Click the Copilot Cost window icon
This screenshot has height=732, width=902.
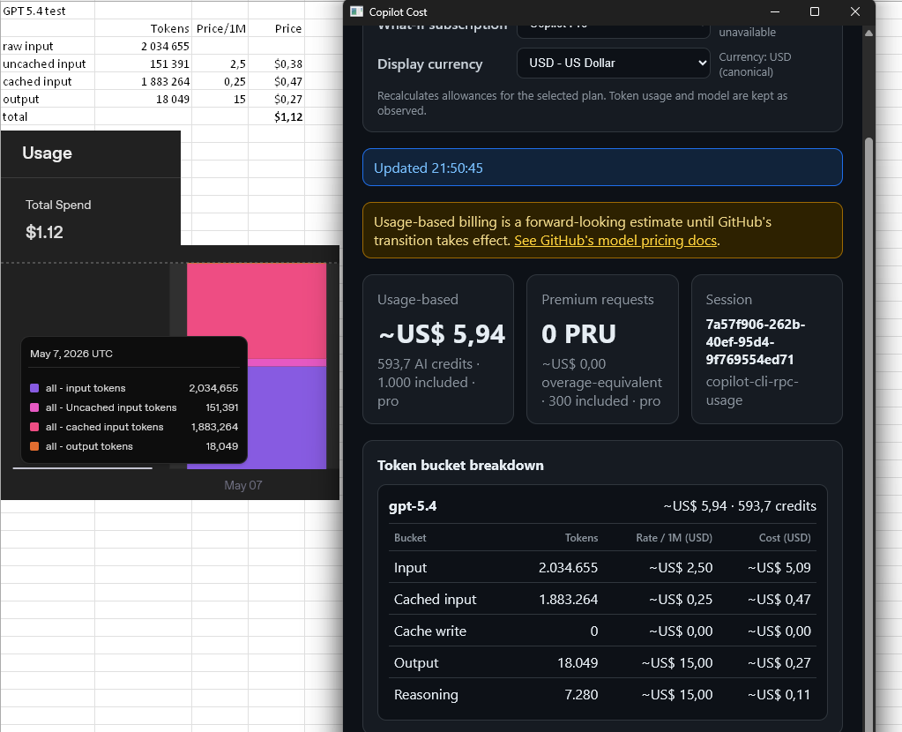coord(357,11)
